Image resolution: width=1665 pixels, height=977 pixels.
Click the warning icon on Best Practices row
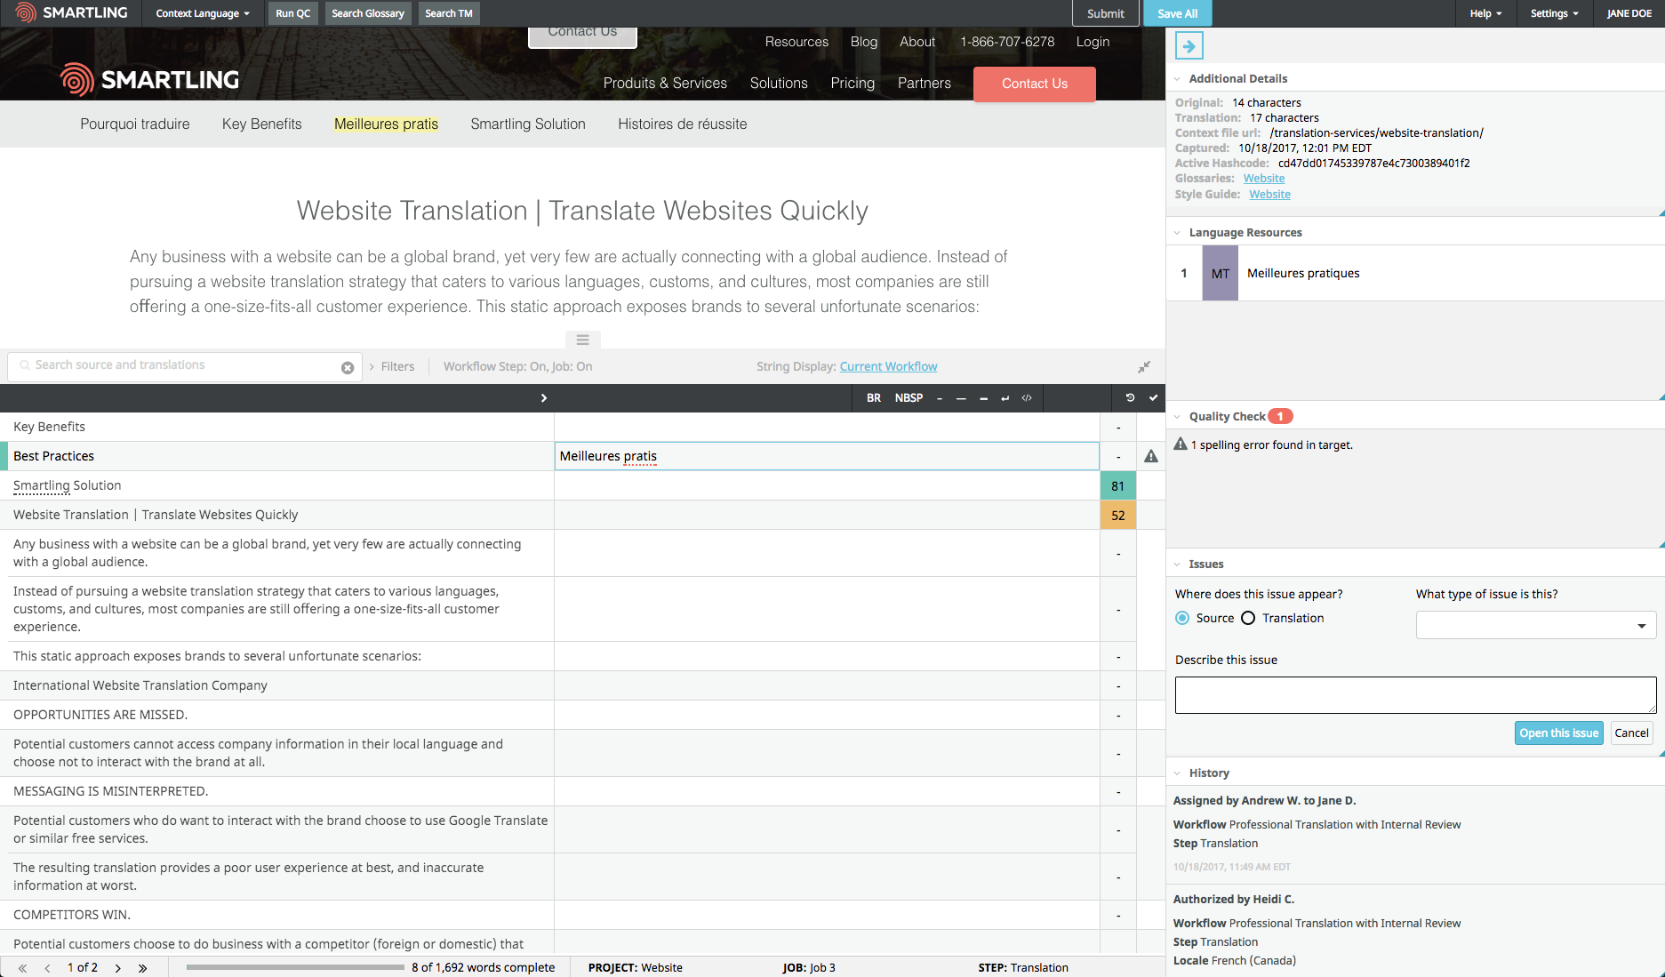(1151, 456)
